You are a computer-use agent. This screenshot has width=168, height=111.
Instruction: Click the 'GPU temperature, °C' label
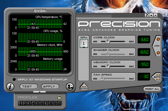(49, 17)
